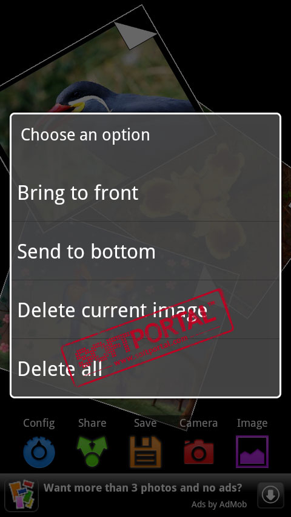Choose Send to bottom from the menu

145,251
